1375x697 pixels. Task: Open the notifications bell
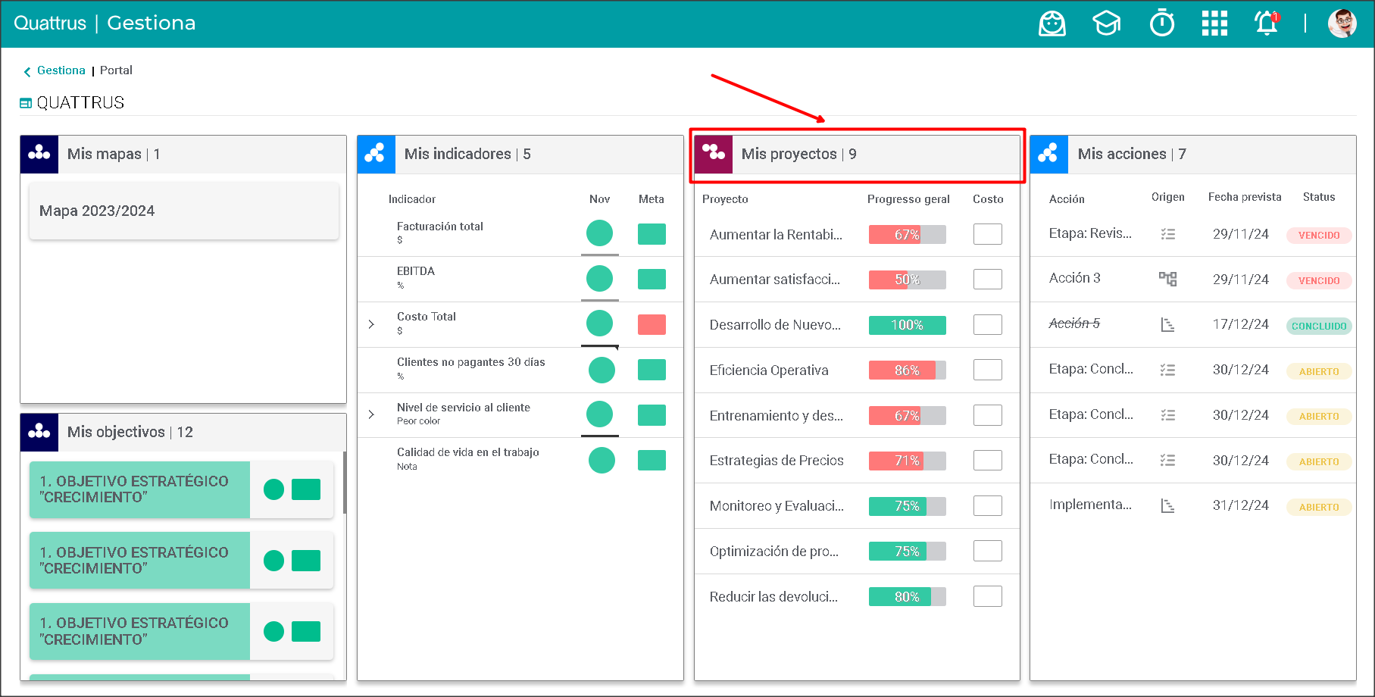click(x=1267, y=23)
